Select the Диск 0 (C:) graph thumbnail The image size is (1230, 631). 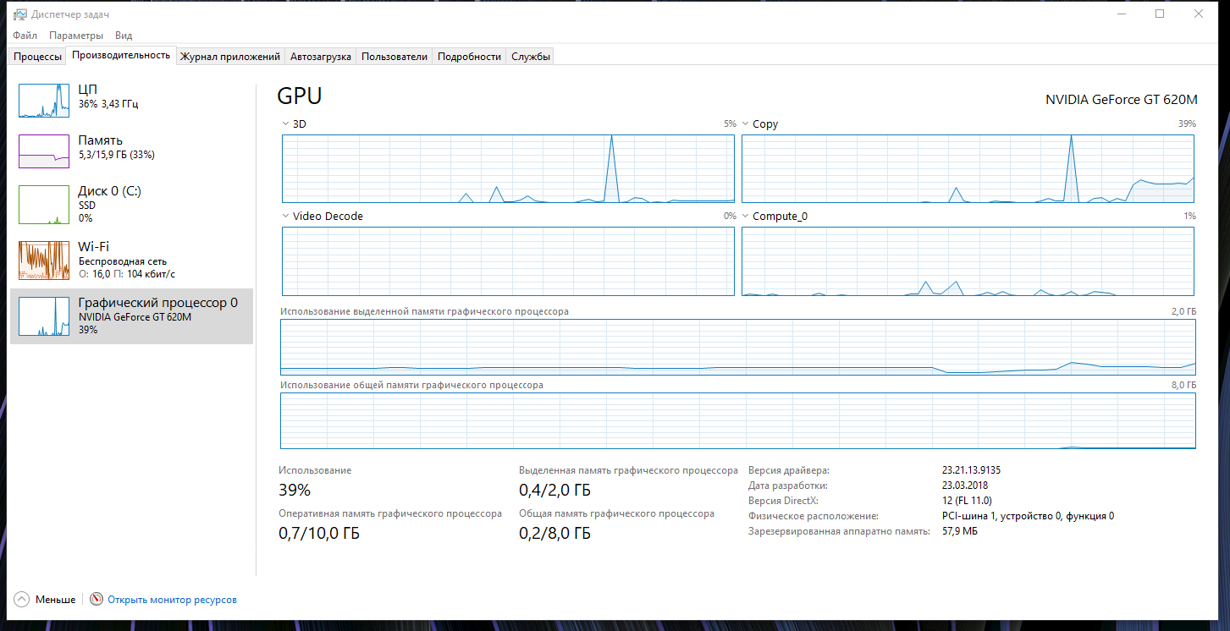(x=44, y=205)
